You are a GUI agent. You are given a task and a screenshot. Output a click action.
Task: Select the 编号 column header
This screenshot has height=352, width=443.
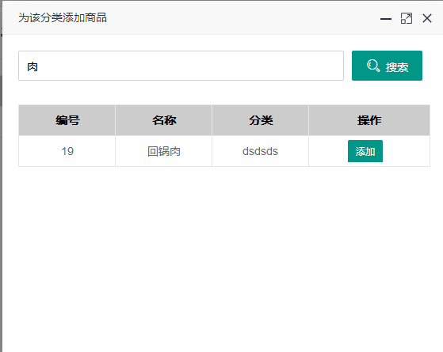[67, 120]
